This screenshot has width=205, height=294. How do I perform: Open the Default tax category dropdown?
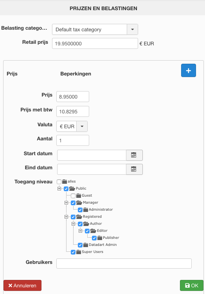(x=95, y=29)
